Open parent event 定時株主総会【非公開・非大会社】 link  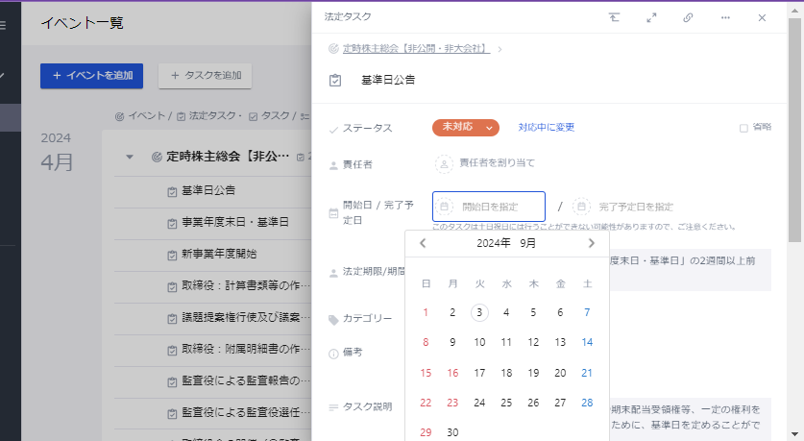416,48
